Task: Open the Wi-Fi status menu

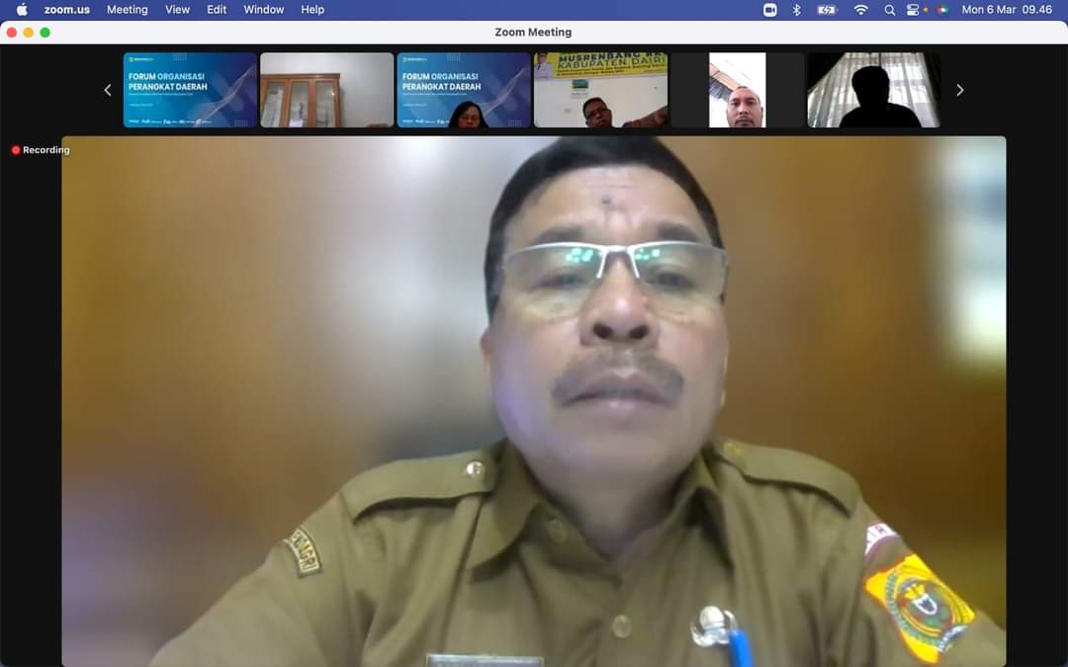Action: click(x=860, y=10)
